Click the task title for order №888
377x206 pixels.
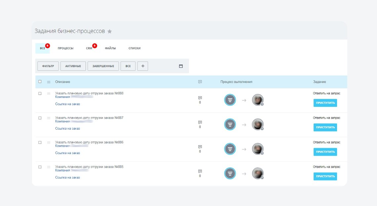tap(89, 93)
